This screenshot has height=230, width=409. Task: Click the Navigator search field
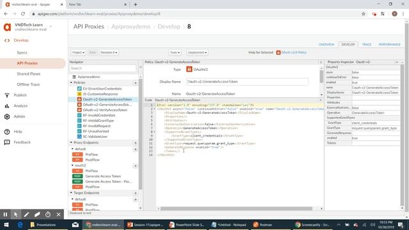click(x=102, y=68)
